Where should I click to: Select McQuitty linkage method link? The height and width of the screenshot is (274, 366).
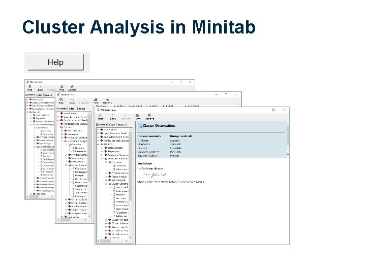coord(175,152)
